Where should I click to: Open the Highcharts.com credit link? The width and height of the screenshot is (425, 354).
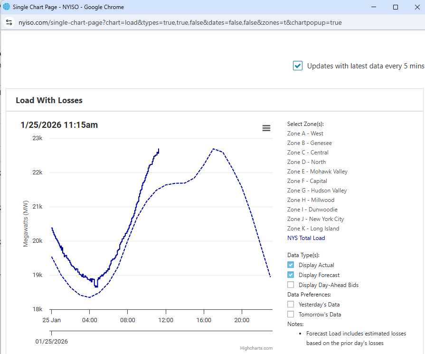point(256,348)
